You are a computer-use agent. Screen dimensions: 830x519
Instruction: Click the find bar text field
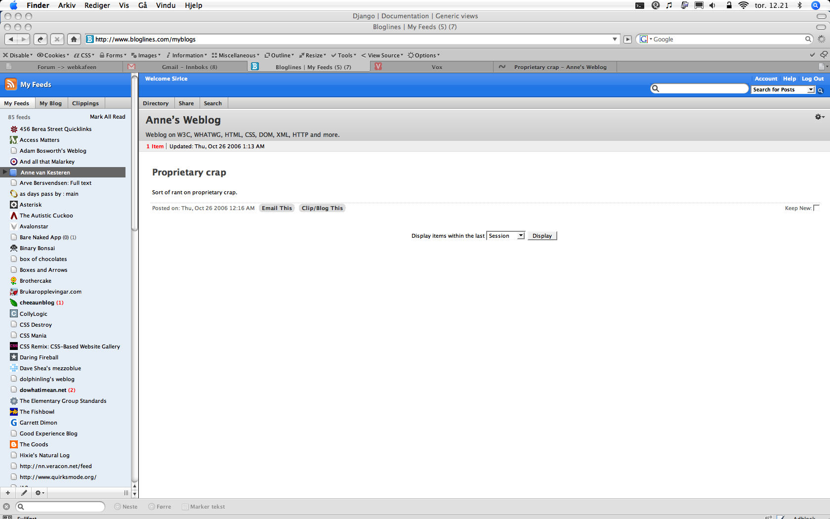coord(60,507)
